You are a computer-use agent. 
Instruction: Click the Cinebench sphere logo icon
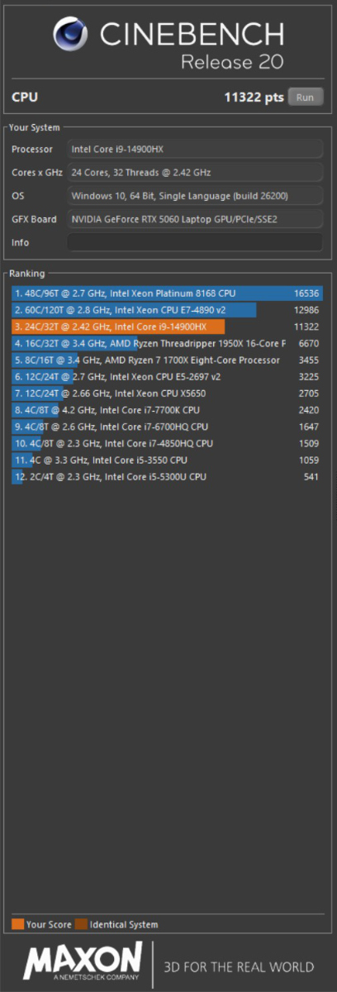pos(72,35)
